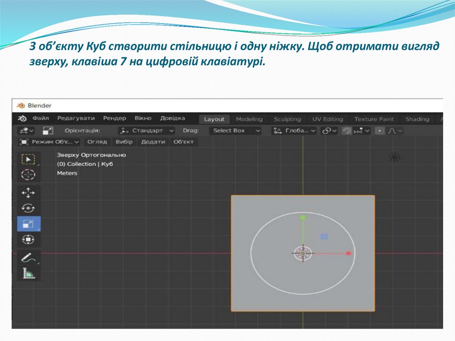Select the Select Box tool
The height and width of the screenshot is (341, 455).
pyautogui.click(x=28, y=159)
